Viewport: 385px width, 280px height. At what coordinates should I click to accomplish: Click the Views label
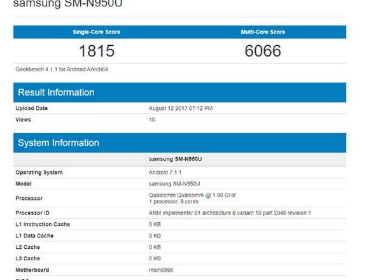(23, 120)
